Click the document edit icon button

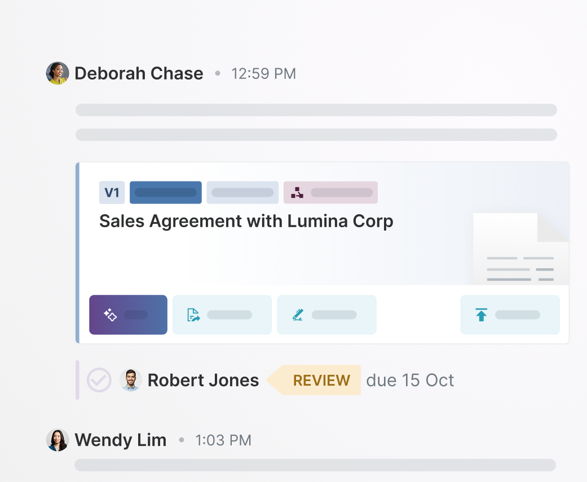[x=222, y=315]
